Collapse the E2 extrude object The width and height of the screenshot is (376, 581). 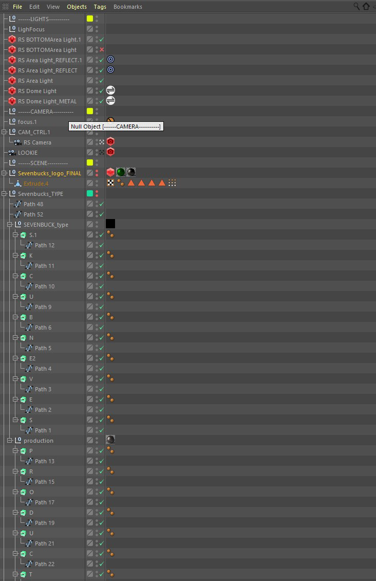pyautogui.click(x=15, y=358)
